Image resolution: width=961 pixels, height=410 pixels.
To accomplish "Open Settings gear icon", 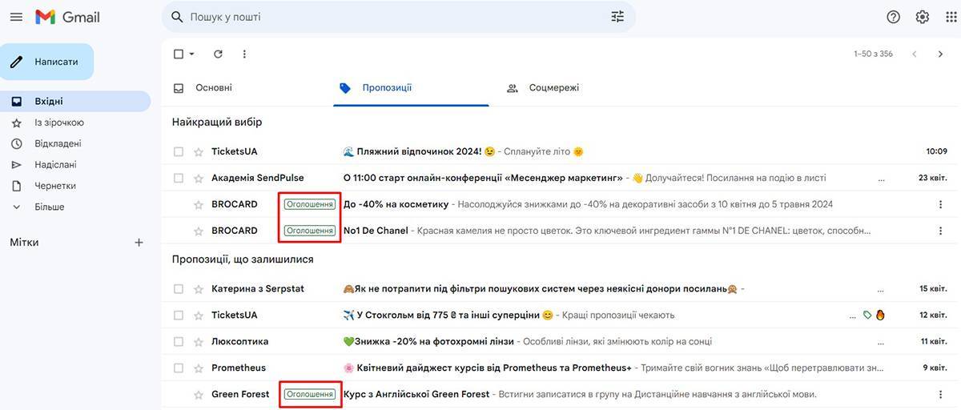I will pos(923,17).
